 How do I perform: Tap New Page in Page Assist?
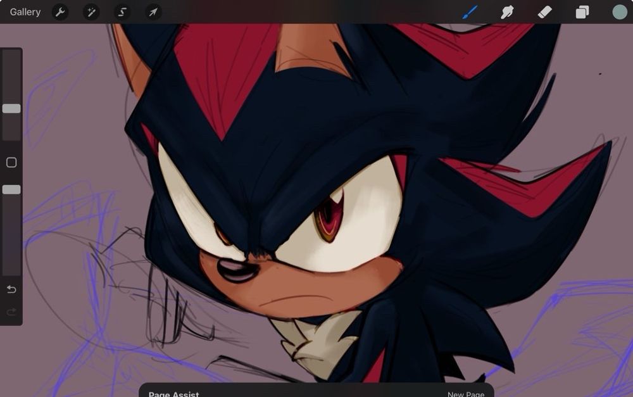(465, 394)
